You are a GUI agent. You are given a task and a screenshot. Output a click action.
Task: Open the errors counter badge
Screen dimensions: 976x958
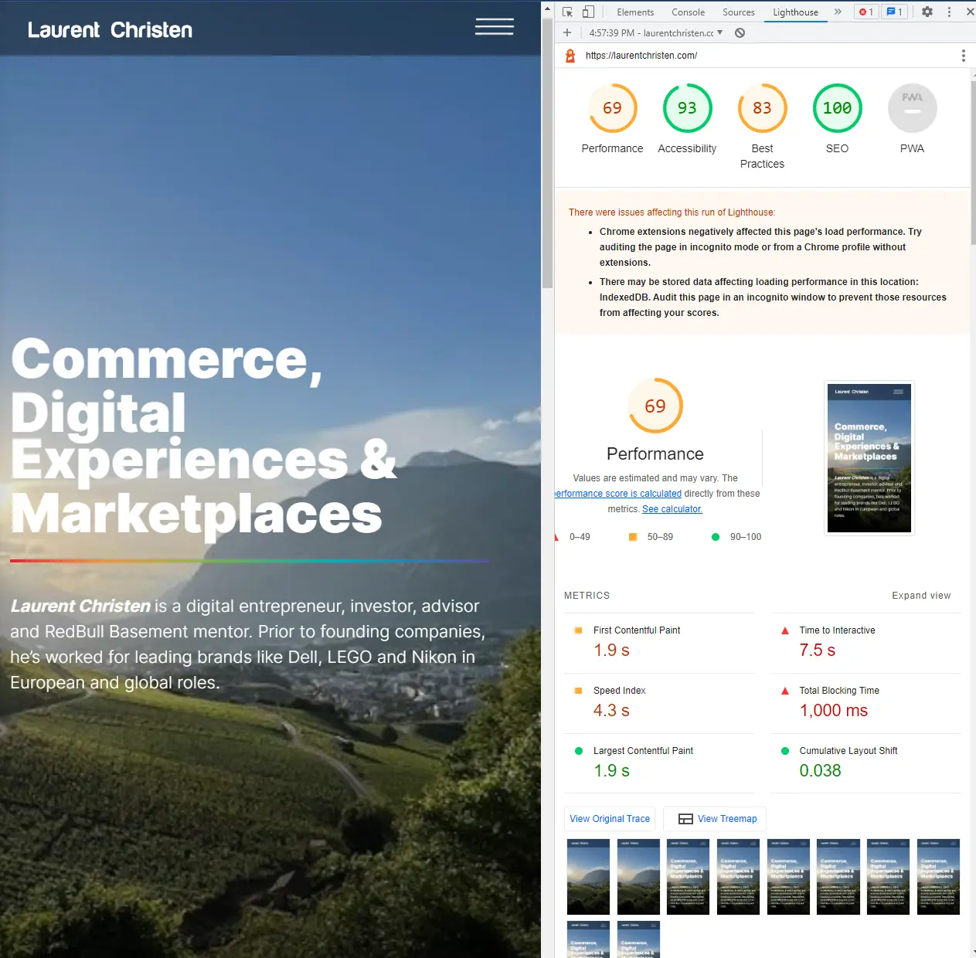[866, 12]
